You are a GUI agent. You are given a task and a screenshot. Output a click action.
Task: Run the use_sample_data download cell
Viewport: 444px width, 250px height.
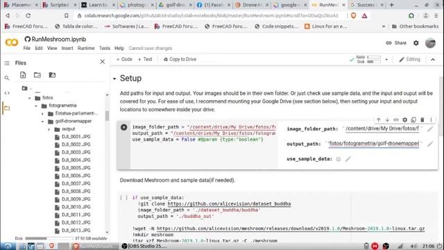click(123, 197)
